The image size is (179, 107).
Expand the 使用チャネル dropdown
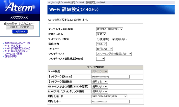coord(101,34)
